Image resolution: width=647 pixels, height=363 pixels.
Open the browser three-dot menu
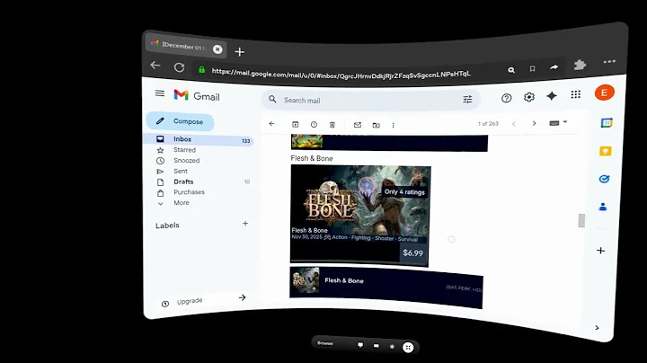point(609,61)
